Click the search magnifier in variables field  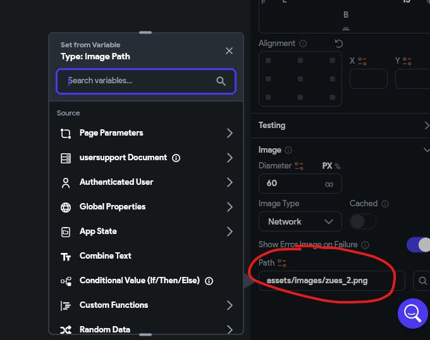[221, 81]
